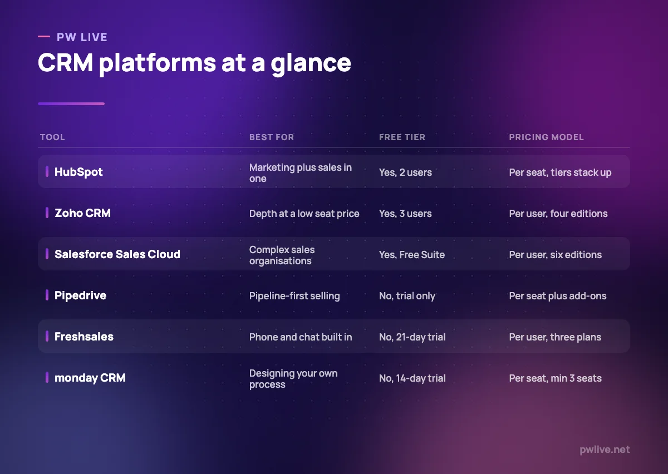This screenshot has height=474, width=668.
Task: Click 'Per user, six editions' cell
Action: click(556, 255)
